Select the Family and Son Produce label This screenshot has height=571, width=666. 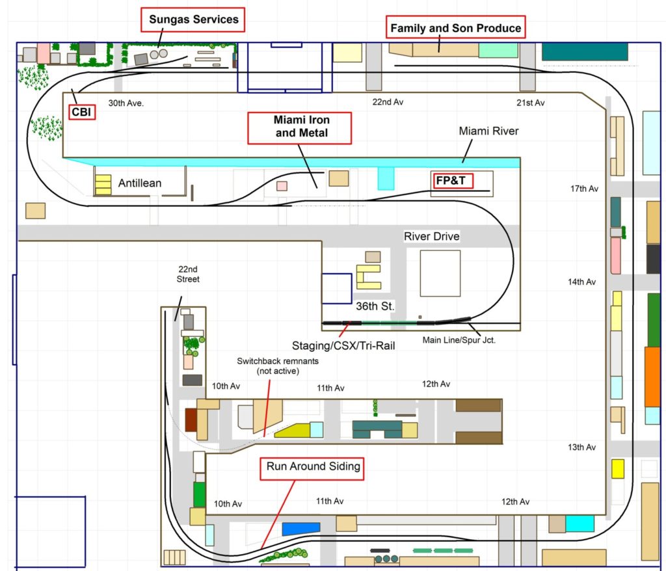pos(456,27)
